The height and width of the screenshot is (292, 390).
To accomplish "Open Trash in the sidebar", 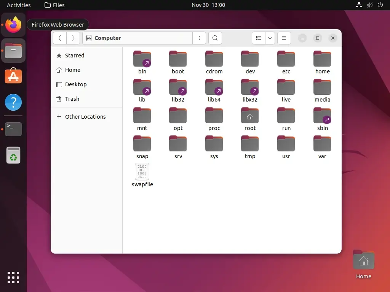I will pos(86,99).
